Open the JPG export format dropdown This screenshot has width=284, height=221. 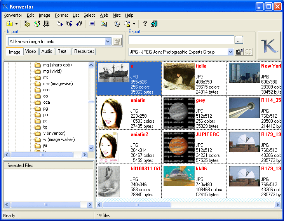tap(231, 52)
